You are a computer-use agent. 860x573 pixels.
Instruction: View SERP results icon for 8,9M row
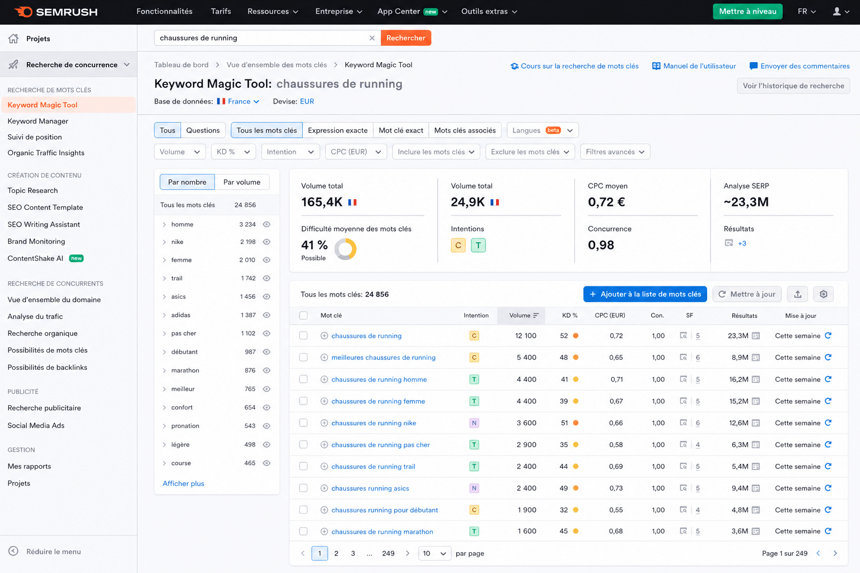[756, 358]
